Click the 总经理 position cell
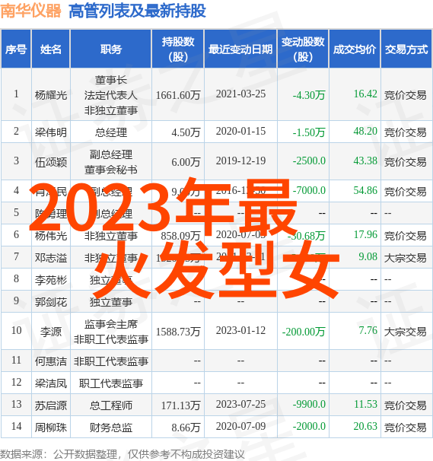This screenshot has width=433, height=461. (x=111, y=132)
